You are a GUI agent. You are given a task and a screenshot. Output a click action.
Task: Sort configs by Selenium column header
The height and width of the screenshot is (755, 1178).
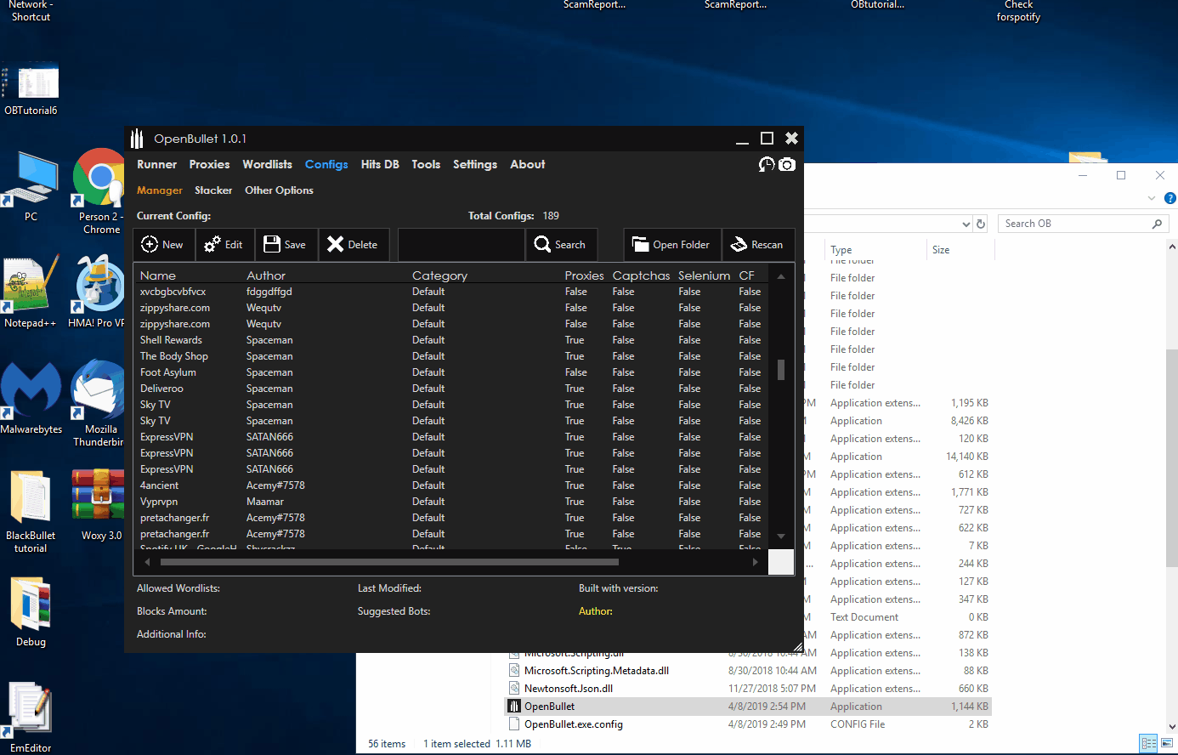click(x=704, y=275)
